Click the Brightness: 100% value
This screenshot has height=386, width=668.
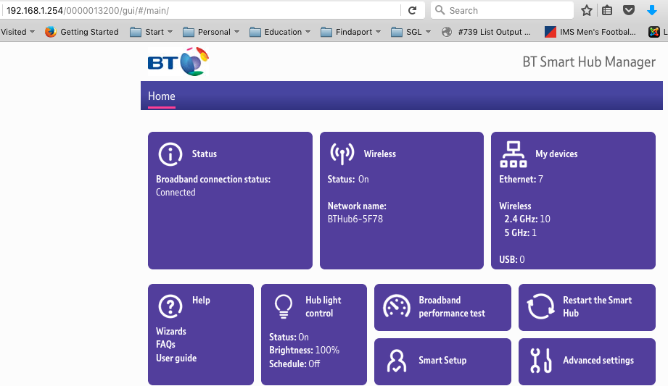click(x=304, y=351)
